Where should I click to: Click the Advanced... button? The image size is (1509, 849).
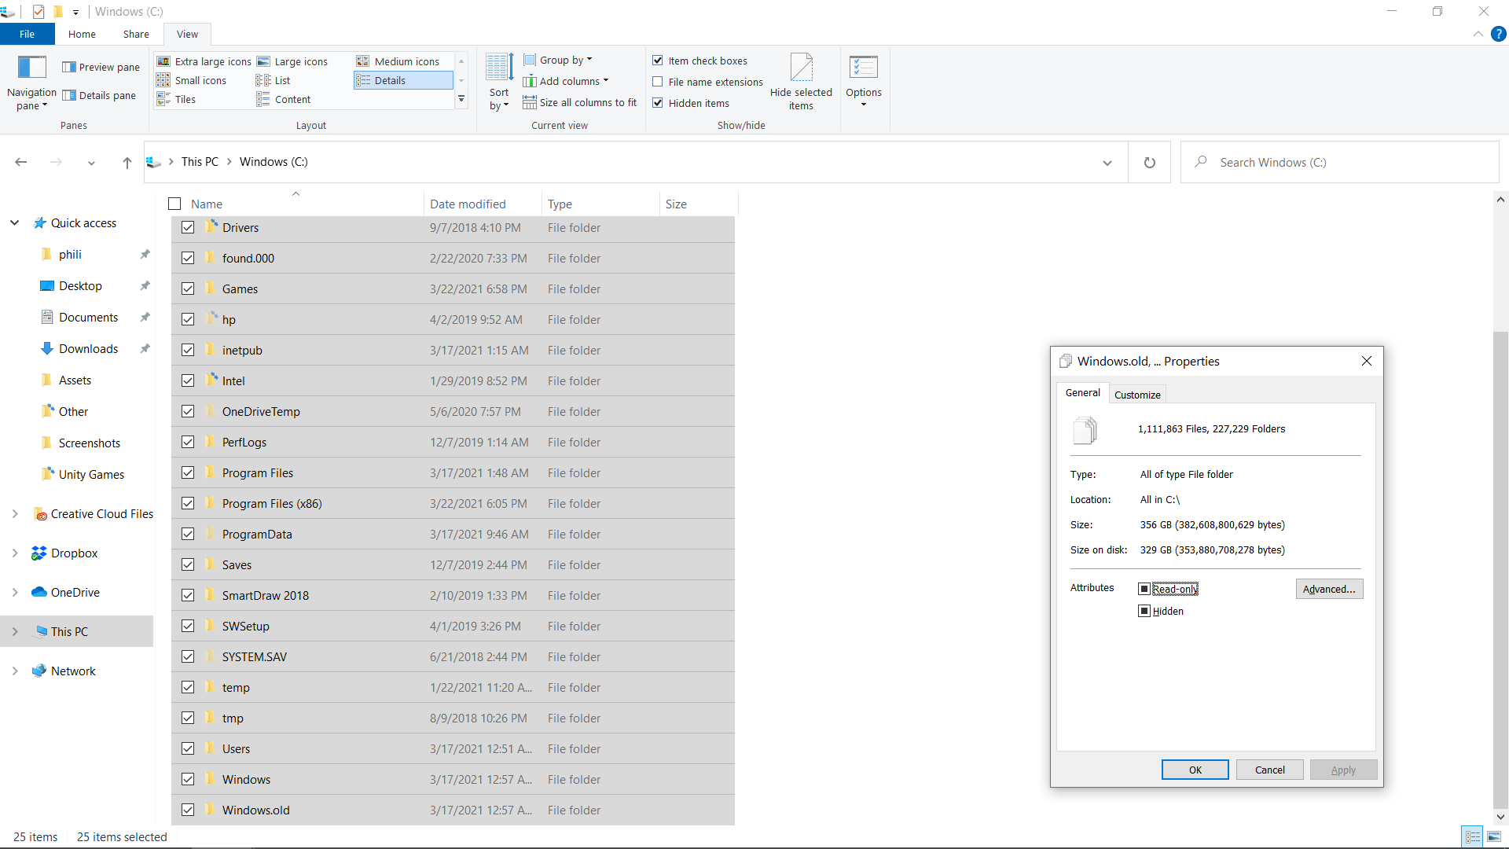1328,589
